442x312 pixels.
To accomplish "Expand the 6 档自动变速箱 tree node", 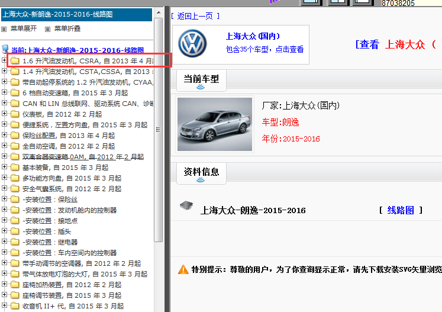I will coord(4,92).
